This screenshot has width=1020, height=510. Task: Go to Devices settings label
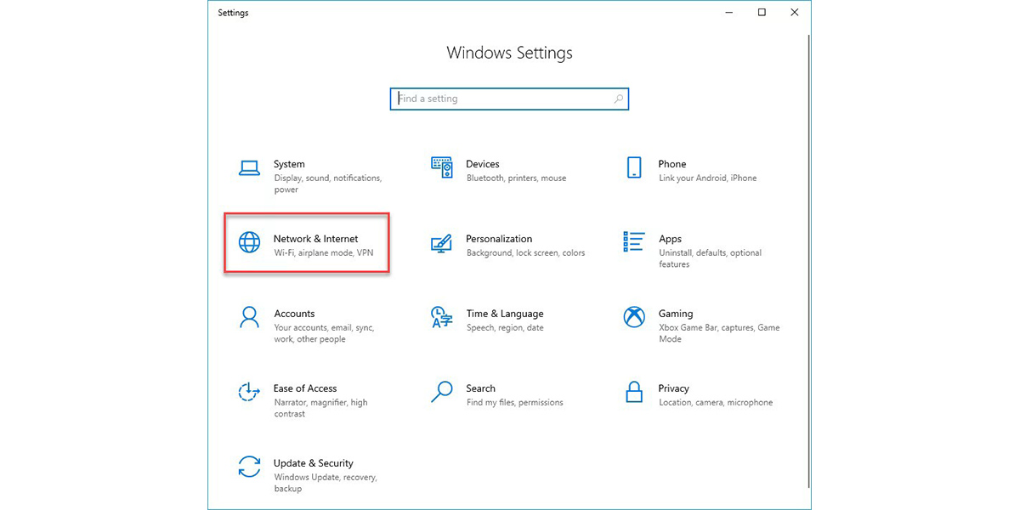[x=483, y=164]
